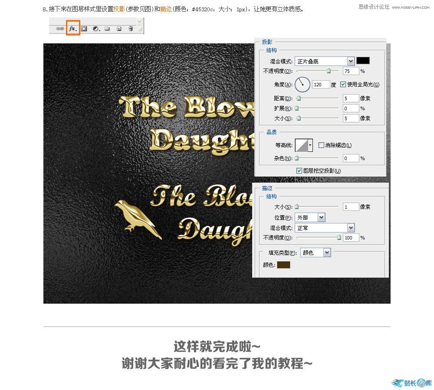
Task: Open the 正片叠底 blend mode dropdown
Action: click(351, 61)
